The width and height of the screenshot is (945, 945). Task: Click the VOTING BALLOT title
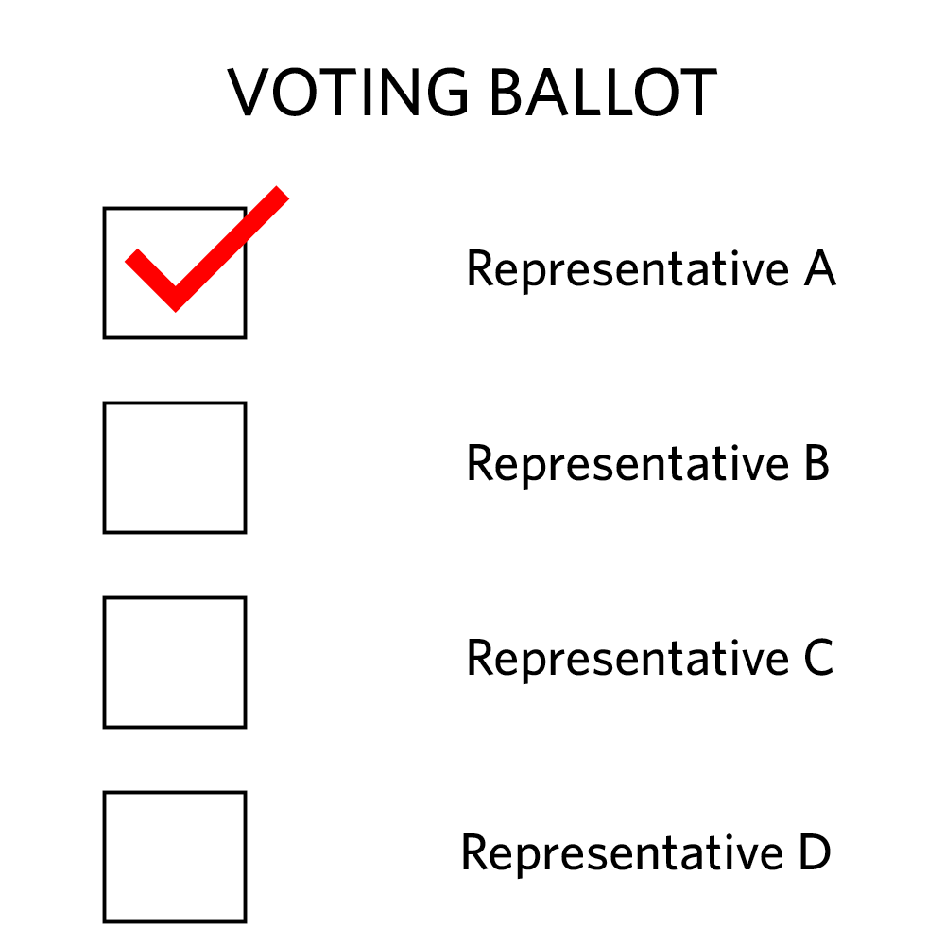(x=472, y=93)
